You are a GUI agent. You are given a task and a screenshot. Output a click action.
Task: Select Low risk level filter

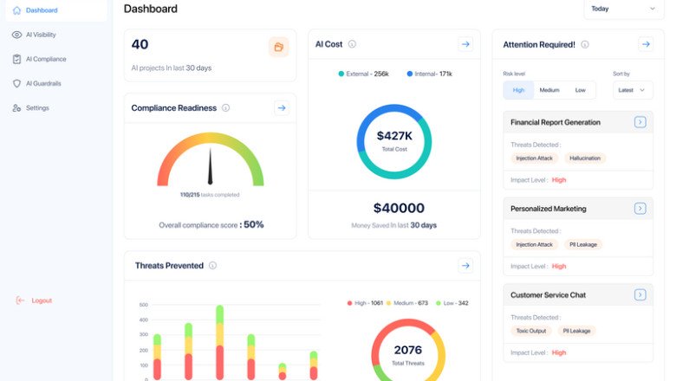(x=581, y=90)
